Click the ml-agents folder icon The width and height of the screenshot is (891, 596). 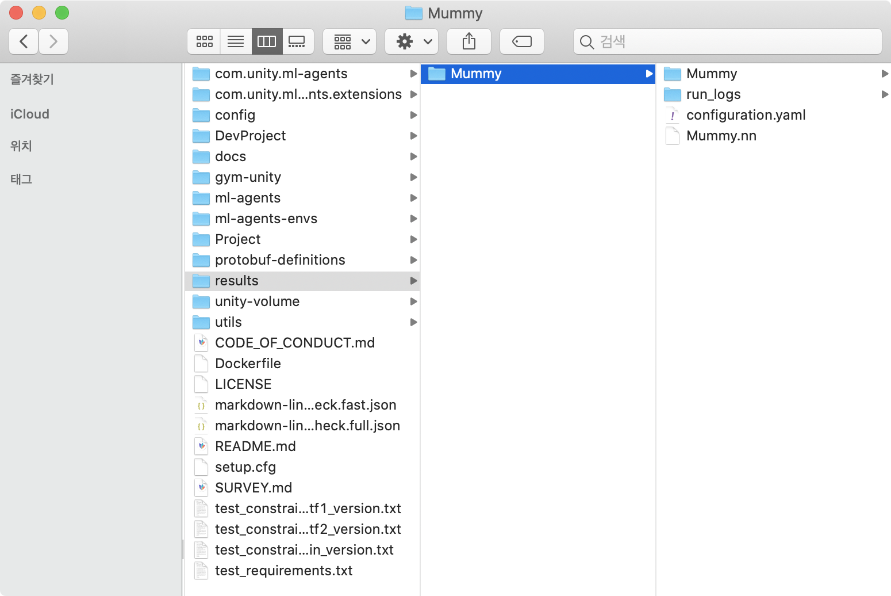tap(201, 198)
